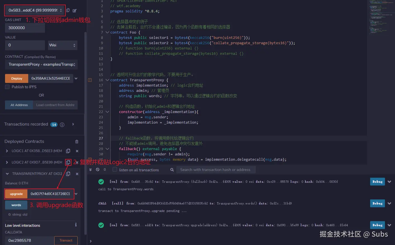Run the upgrade function
395x245 pixels.
click(16, 194)
